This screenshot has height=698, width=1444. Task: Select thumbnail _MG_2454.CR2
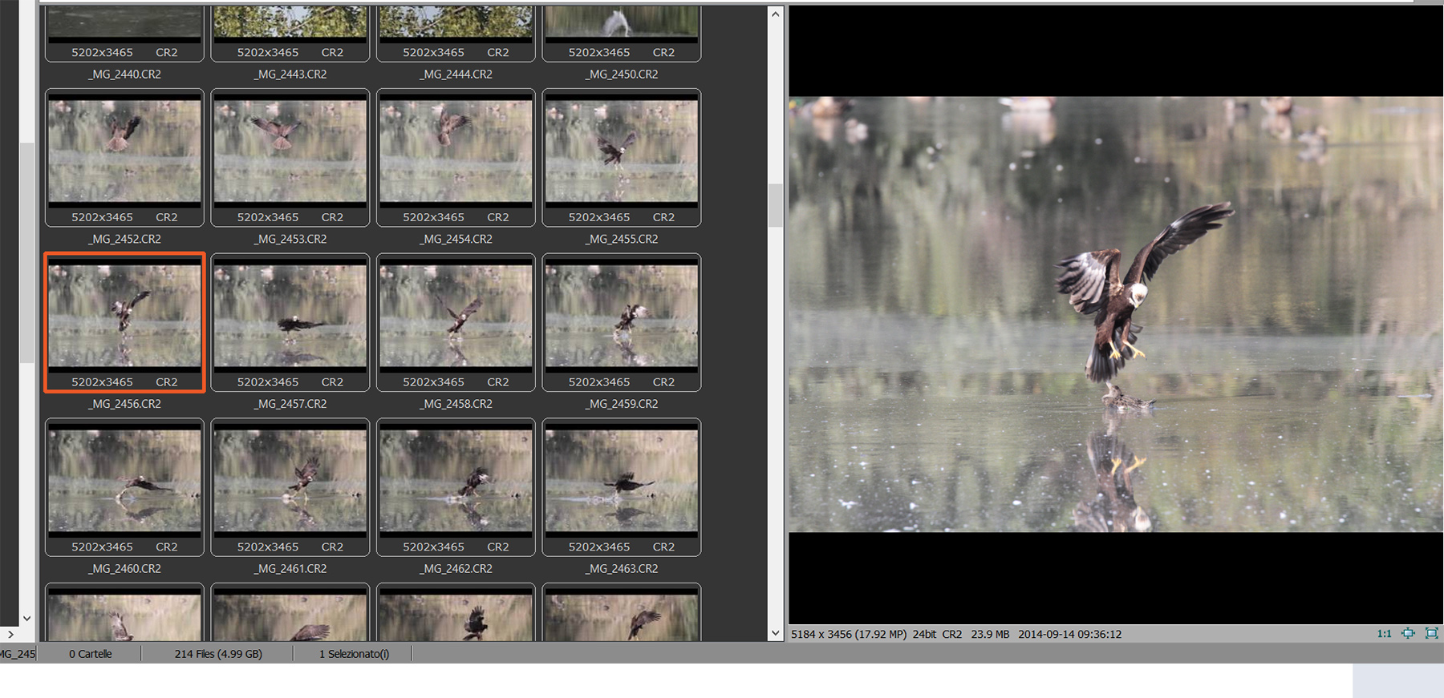pyautogui.click(x=456, y=158)
